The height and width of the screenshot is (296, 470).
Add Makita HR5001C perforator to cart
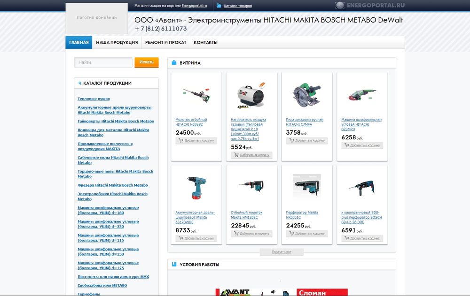pyautogui.click(x=307, y=234)
